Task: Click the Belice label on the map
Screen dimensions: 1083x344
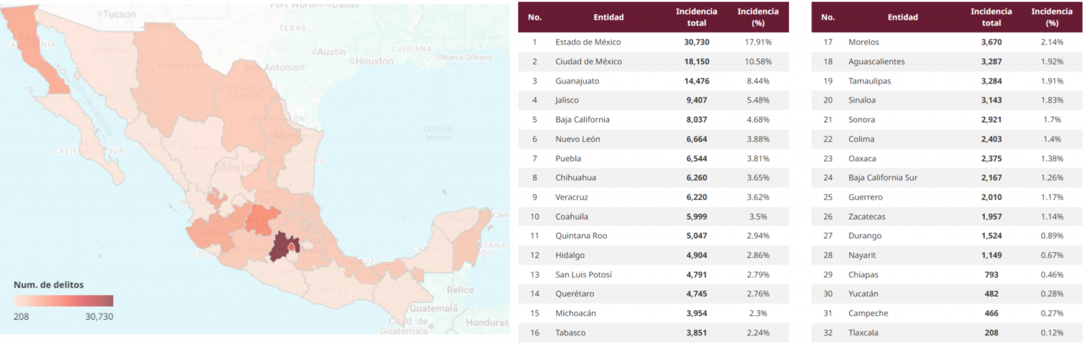Action: click(x=460, y=290)
